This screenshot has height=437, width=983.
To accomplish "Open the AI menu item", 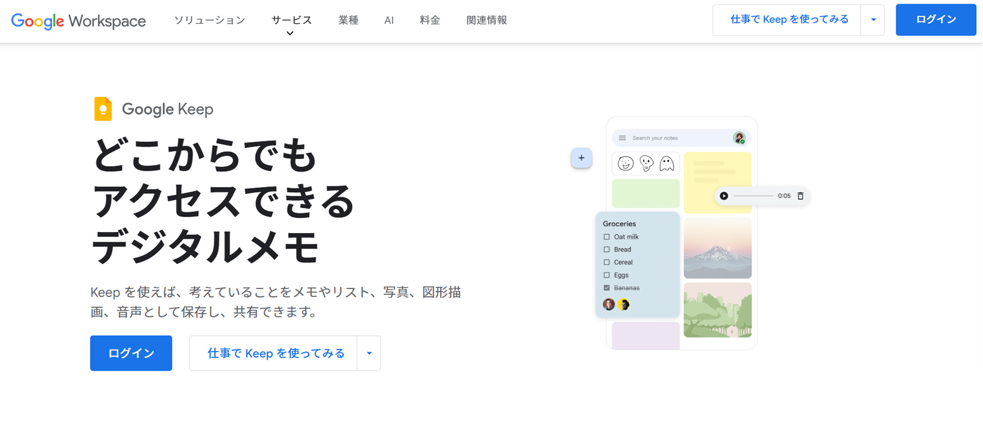I will pos(389,20).
